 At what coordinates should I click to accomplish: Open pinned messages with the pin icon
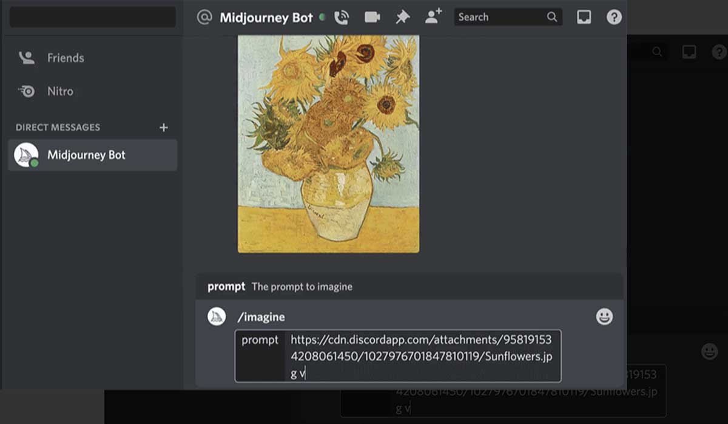point(402,17)
